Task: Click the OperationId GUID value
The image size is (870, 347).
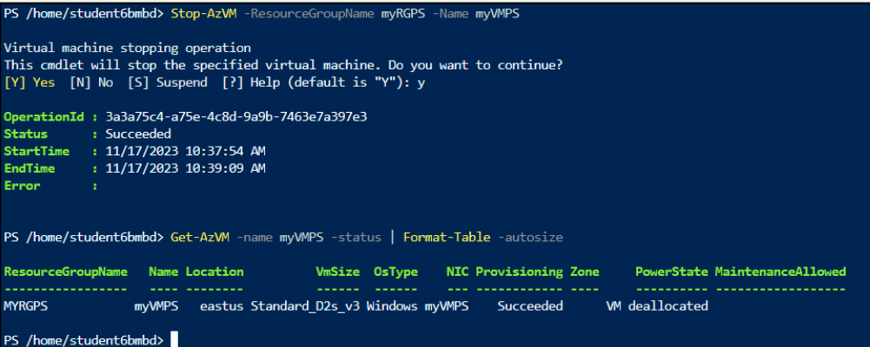Action: pos(236,116)
